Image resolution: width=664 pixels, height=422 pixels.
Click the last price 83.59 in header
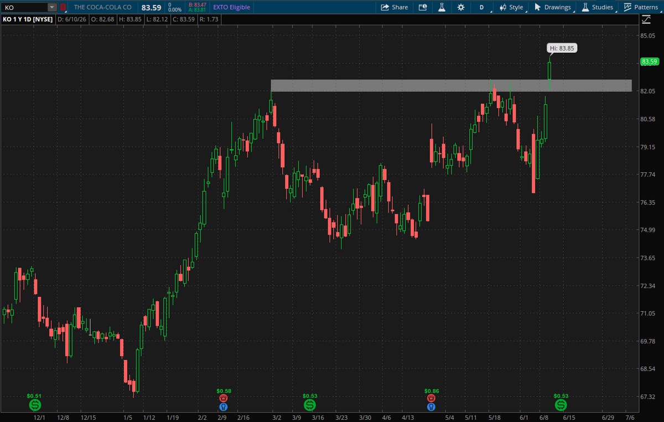click(x=152, y=7)
